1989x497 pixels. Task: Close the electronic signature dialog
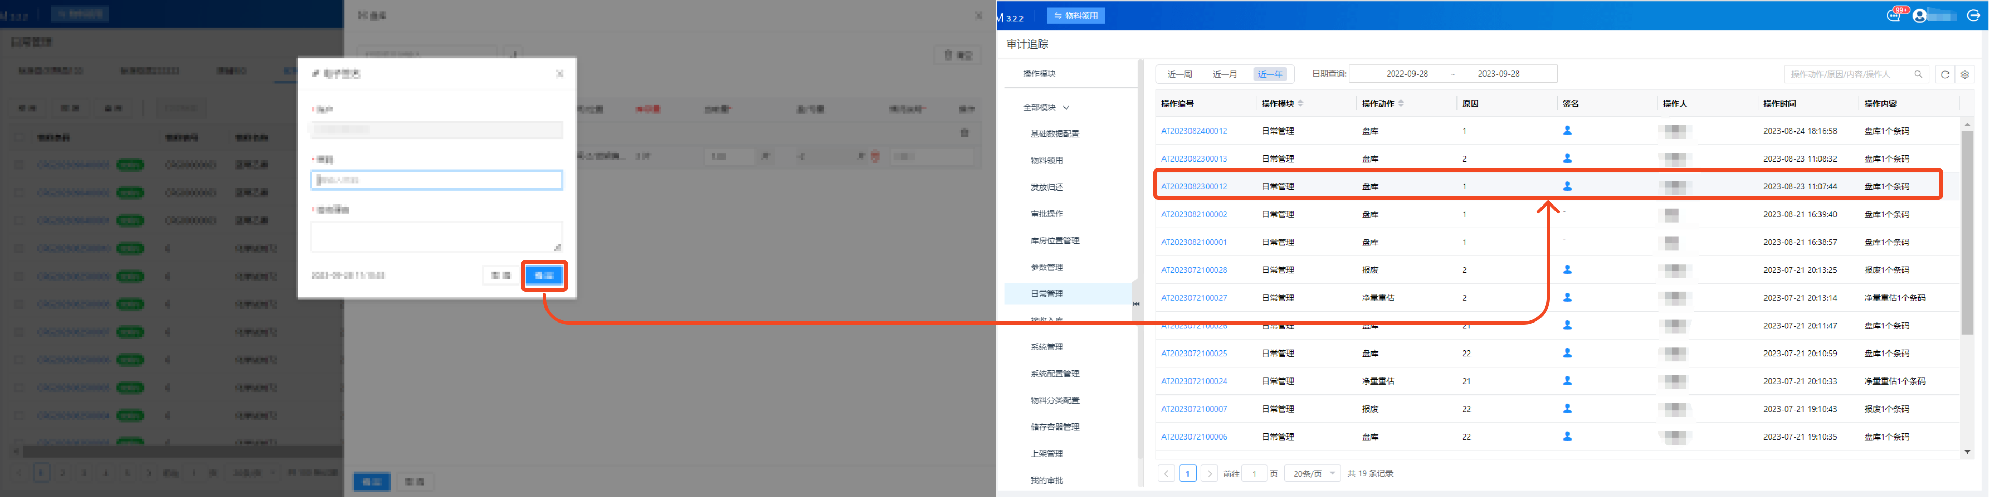pyautogui.click(x=560, y=73)
